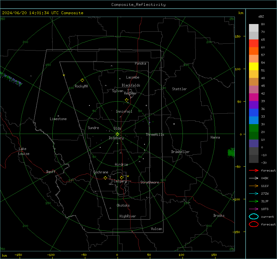
Task: Click the ThreeHills label
Action: 155,135
